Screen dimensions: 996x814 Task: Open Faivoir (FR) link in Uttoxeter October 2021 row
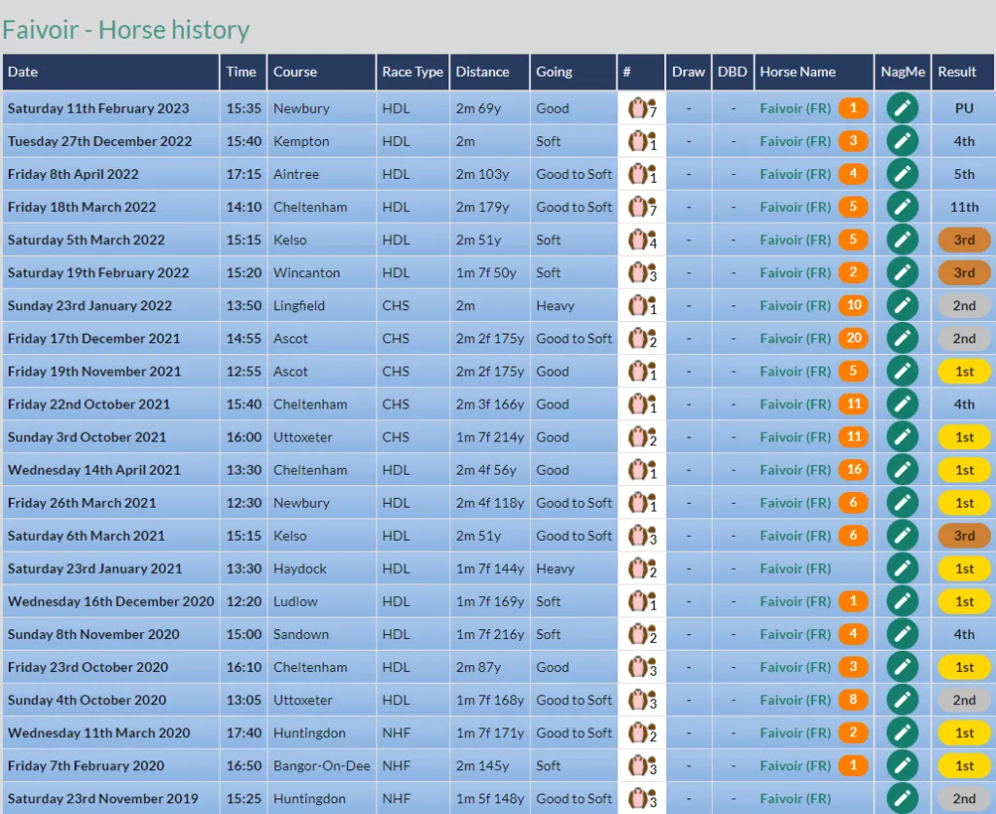tap(796, 437)
